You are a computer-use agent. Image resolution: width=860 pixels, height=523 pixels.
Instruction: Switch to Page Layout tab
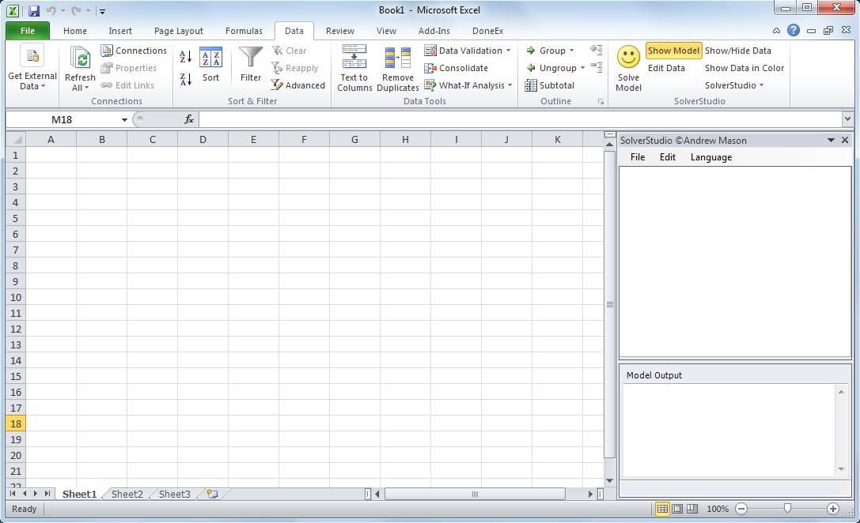pyautogui.click(x=178, y=31)
